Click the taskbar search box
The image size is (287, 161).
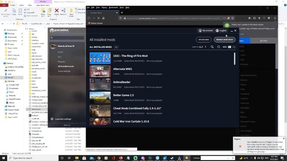coord(33,158)
